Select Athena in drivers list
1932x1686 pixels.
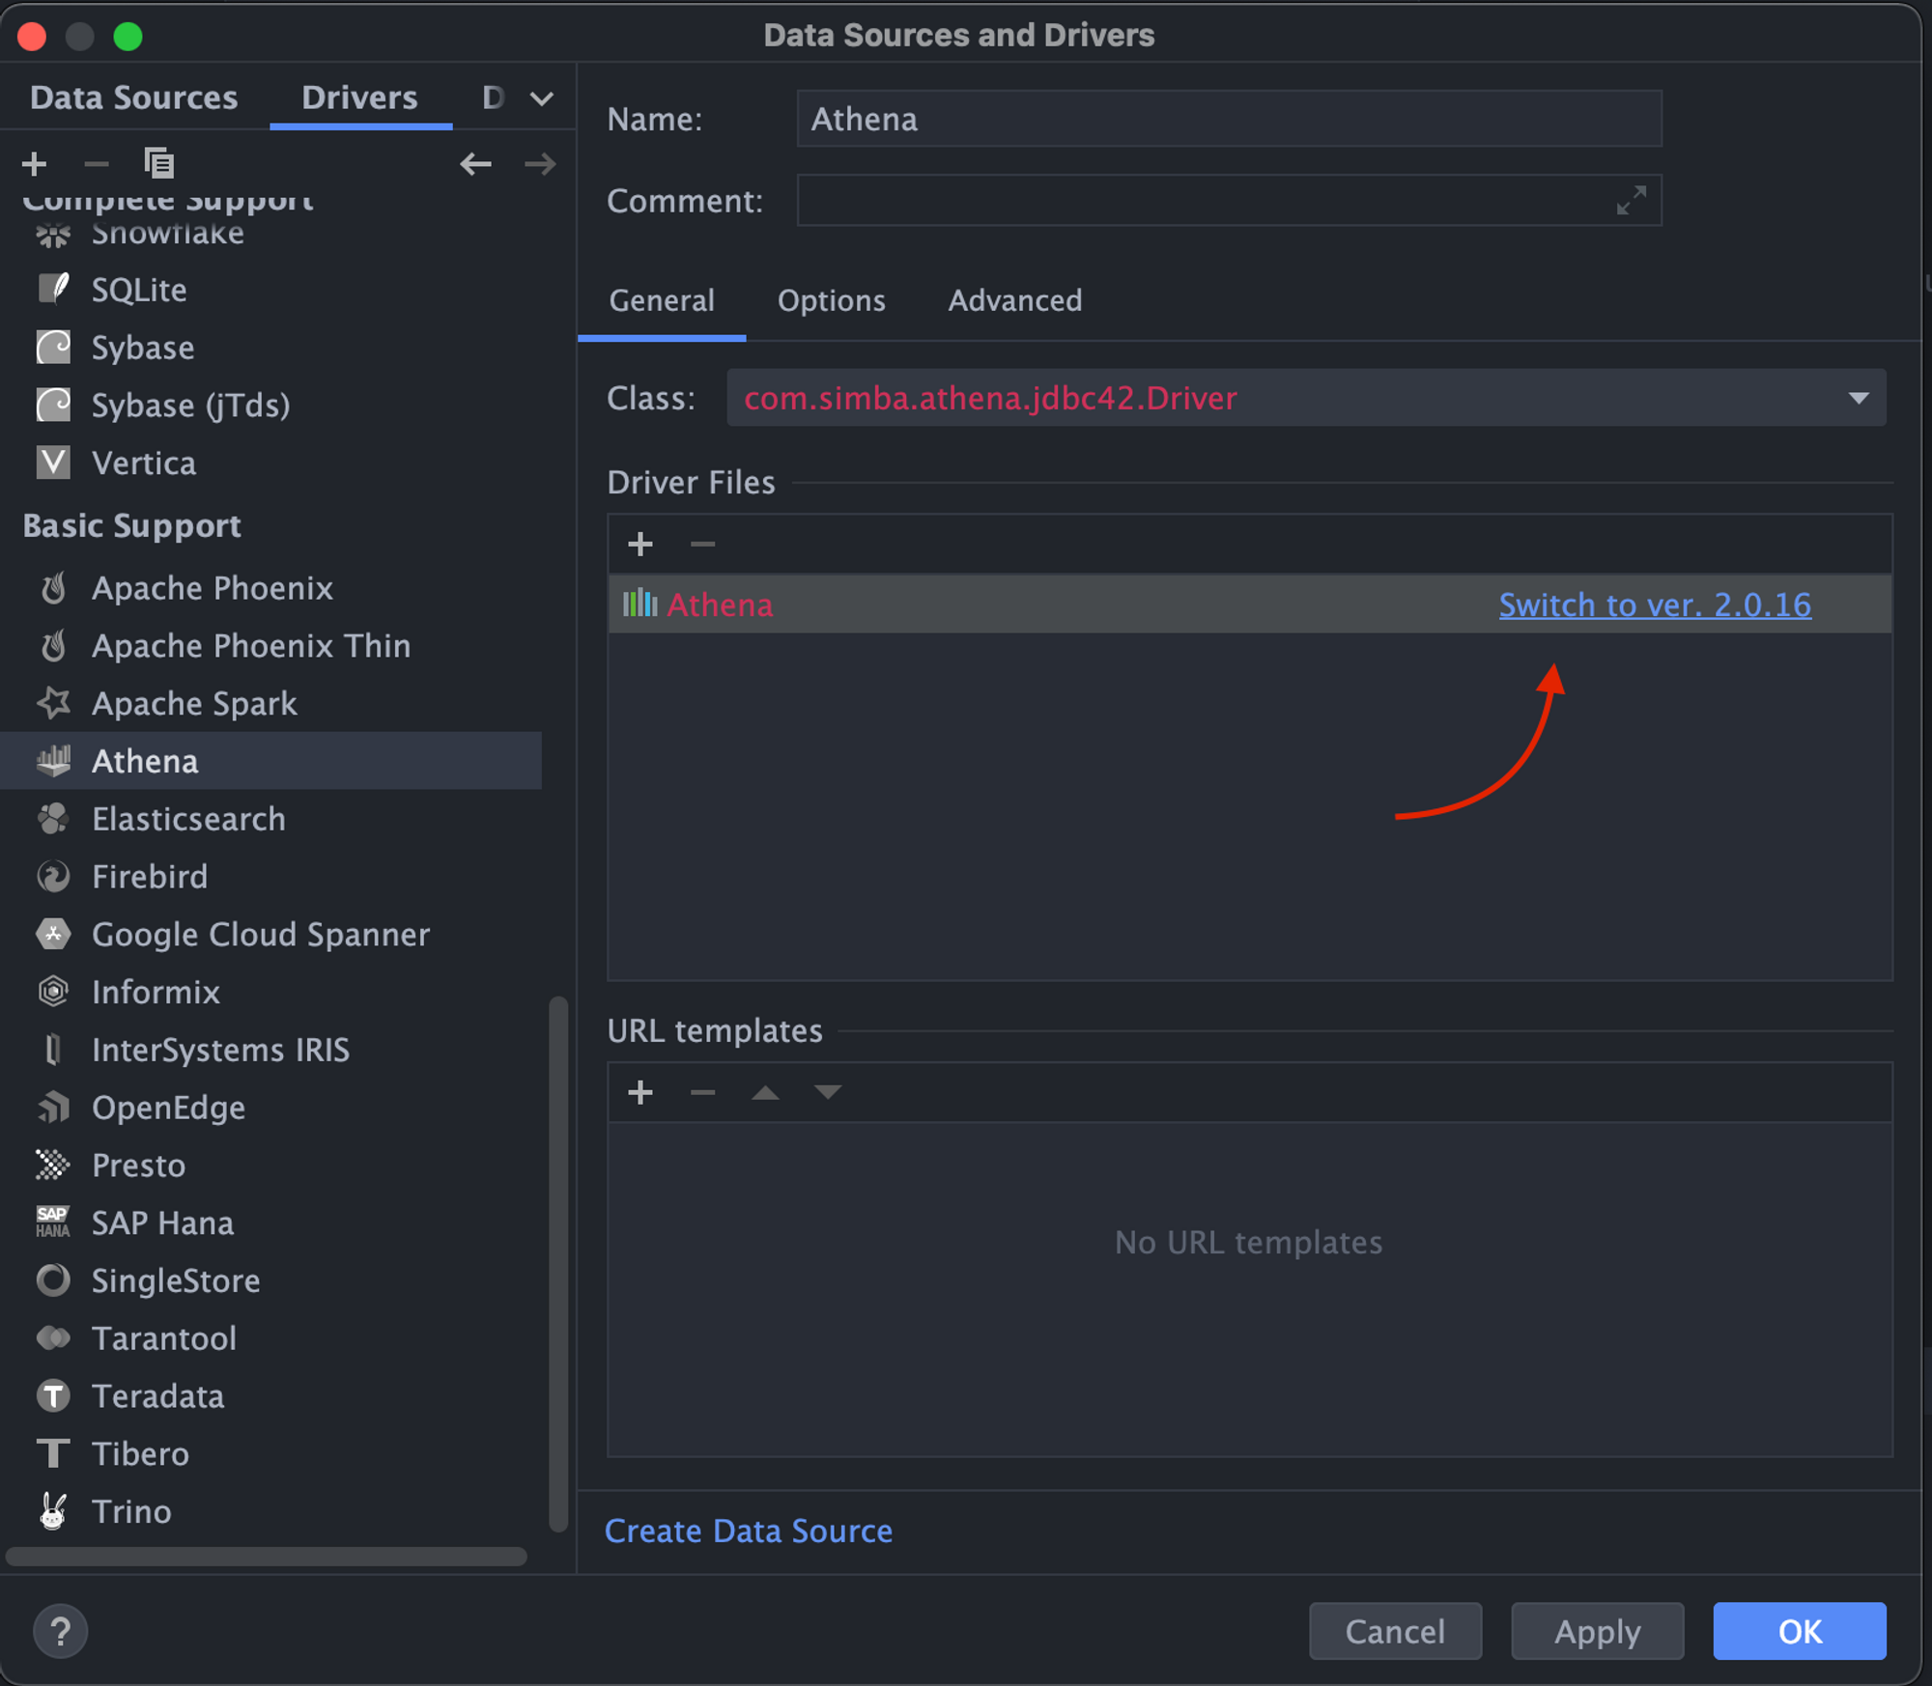coord(270,761)
